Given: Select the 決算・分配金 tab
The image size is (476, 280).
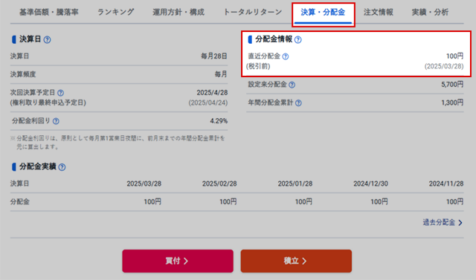Looking at the screenshot, I should click(x=323, y=13).
